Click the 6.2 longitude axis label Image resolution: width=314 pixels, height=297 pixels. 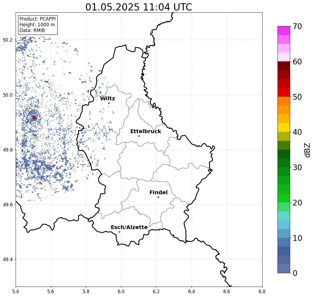pos(157,292)
